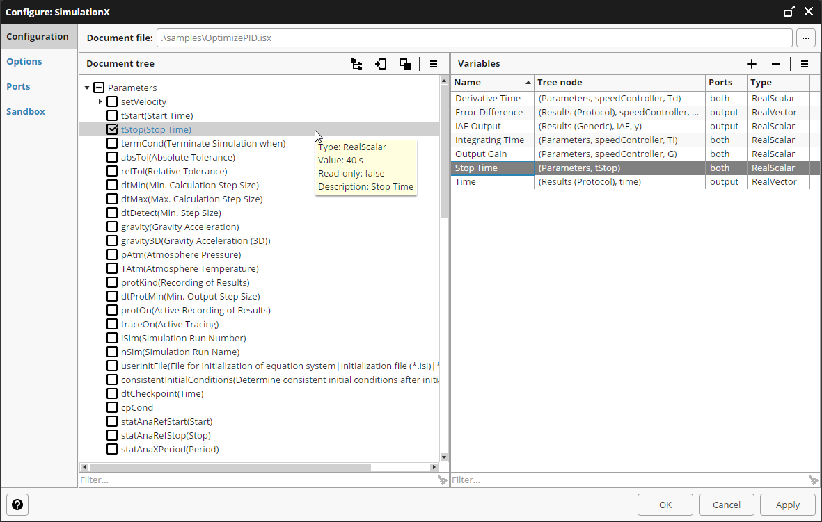Click the import document icon in Document tree
Viewport: 822px width, 522px height.
point(381,64)
